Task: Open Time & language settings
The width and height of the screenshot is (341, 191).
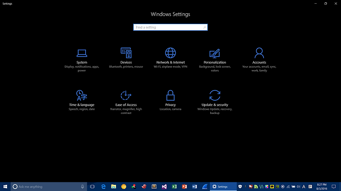Action: click(x=82, y=101)
